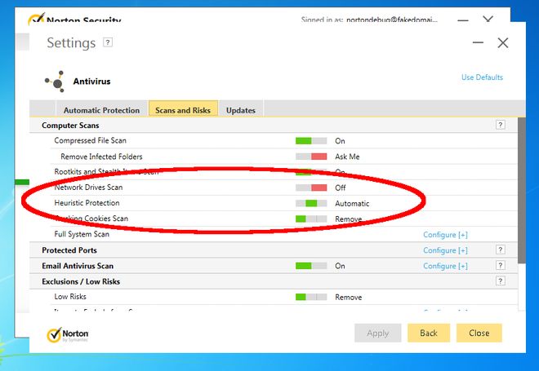Open Protected Ports help icon
Viewport: 539px width, 371px height.
click(x=500, y=250)
